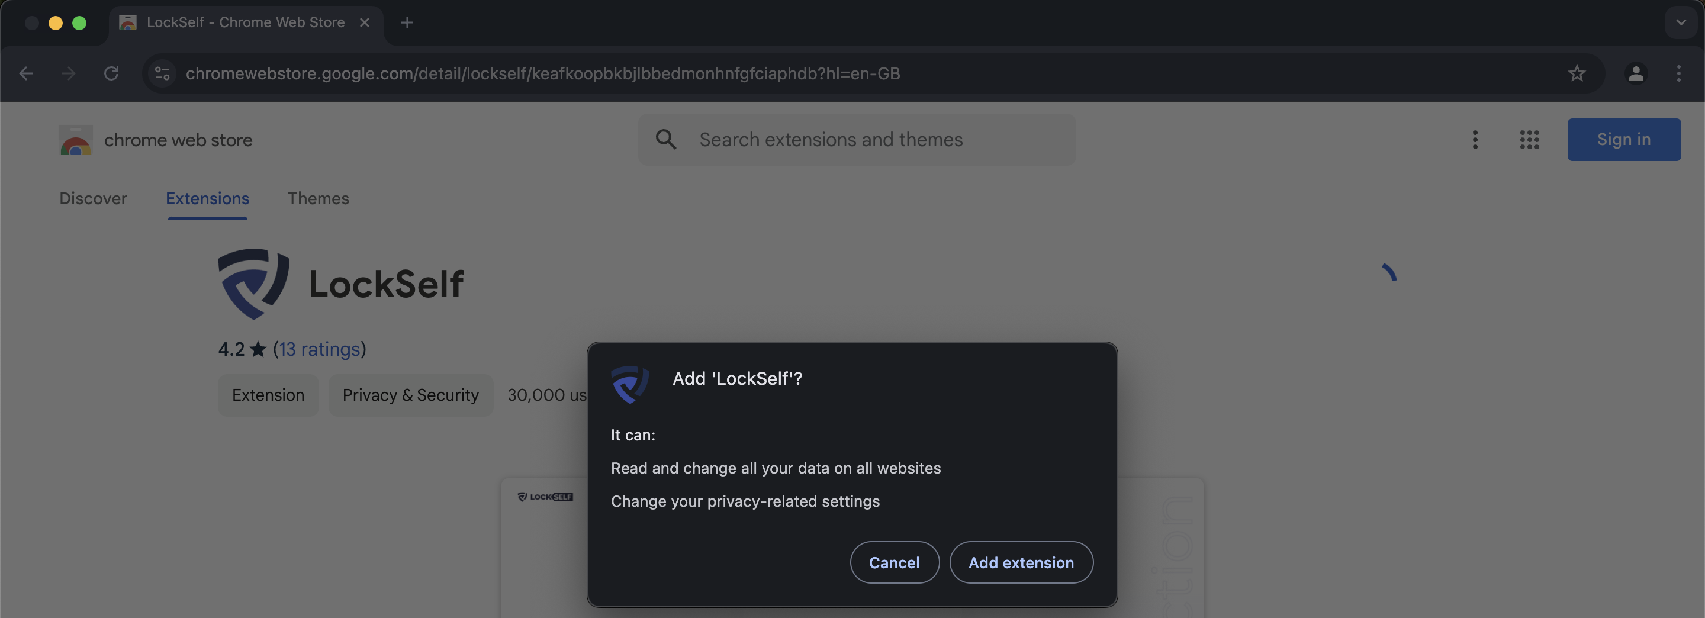Viewport: 1705px width, 618px height.
Task: Select the Extensions tab
Action: [207, 198]
